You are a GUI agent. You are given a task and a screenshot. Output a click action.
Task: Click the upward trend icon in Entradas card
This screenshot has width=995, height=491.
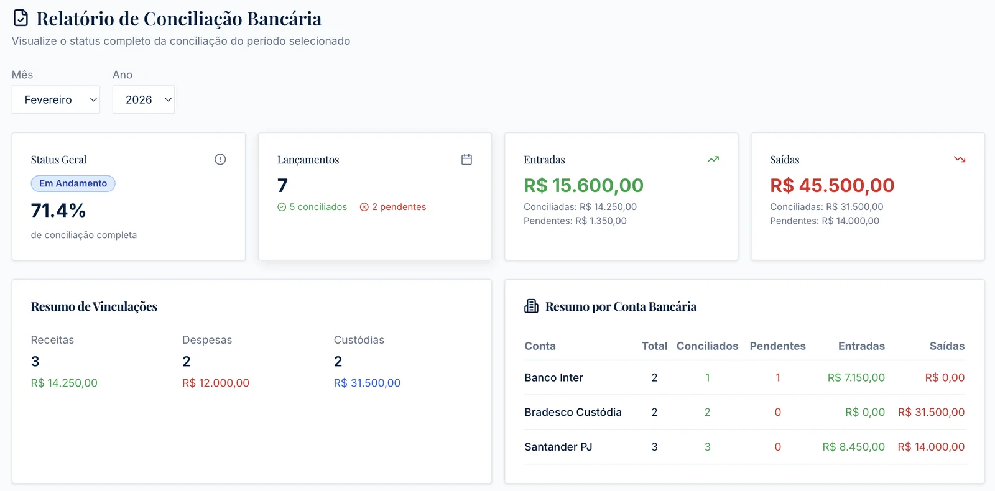click(713, 160)
